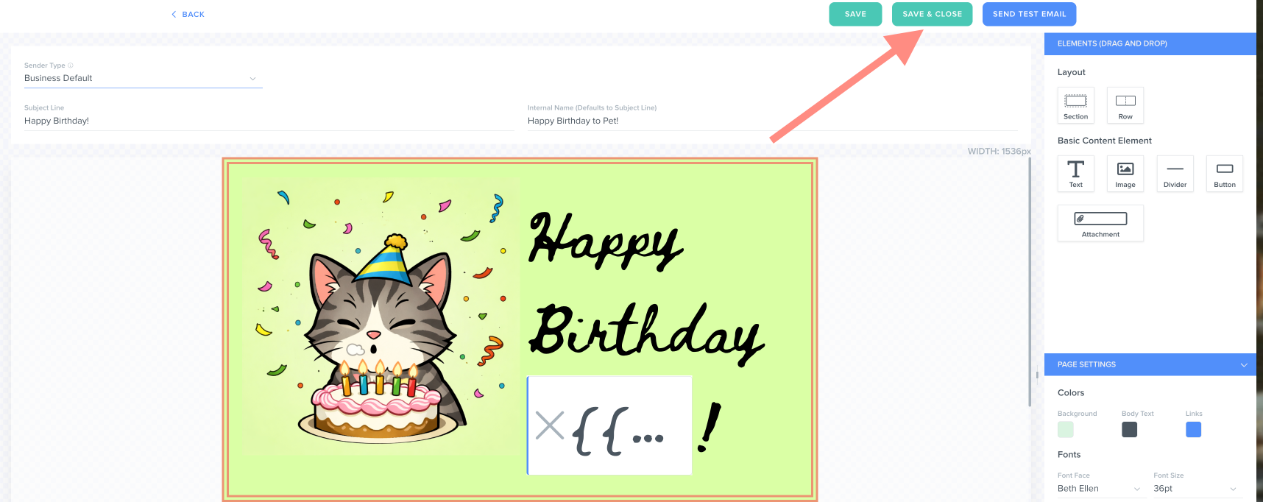The width and height of the screenshot is (1263, 502).
Task: Open the Background color swatch
Action: [1066, 430]
